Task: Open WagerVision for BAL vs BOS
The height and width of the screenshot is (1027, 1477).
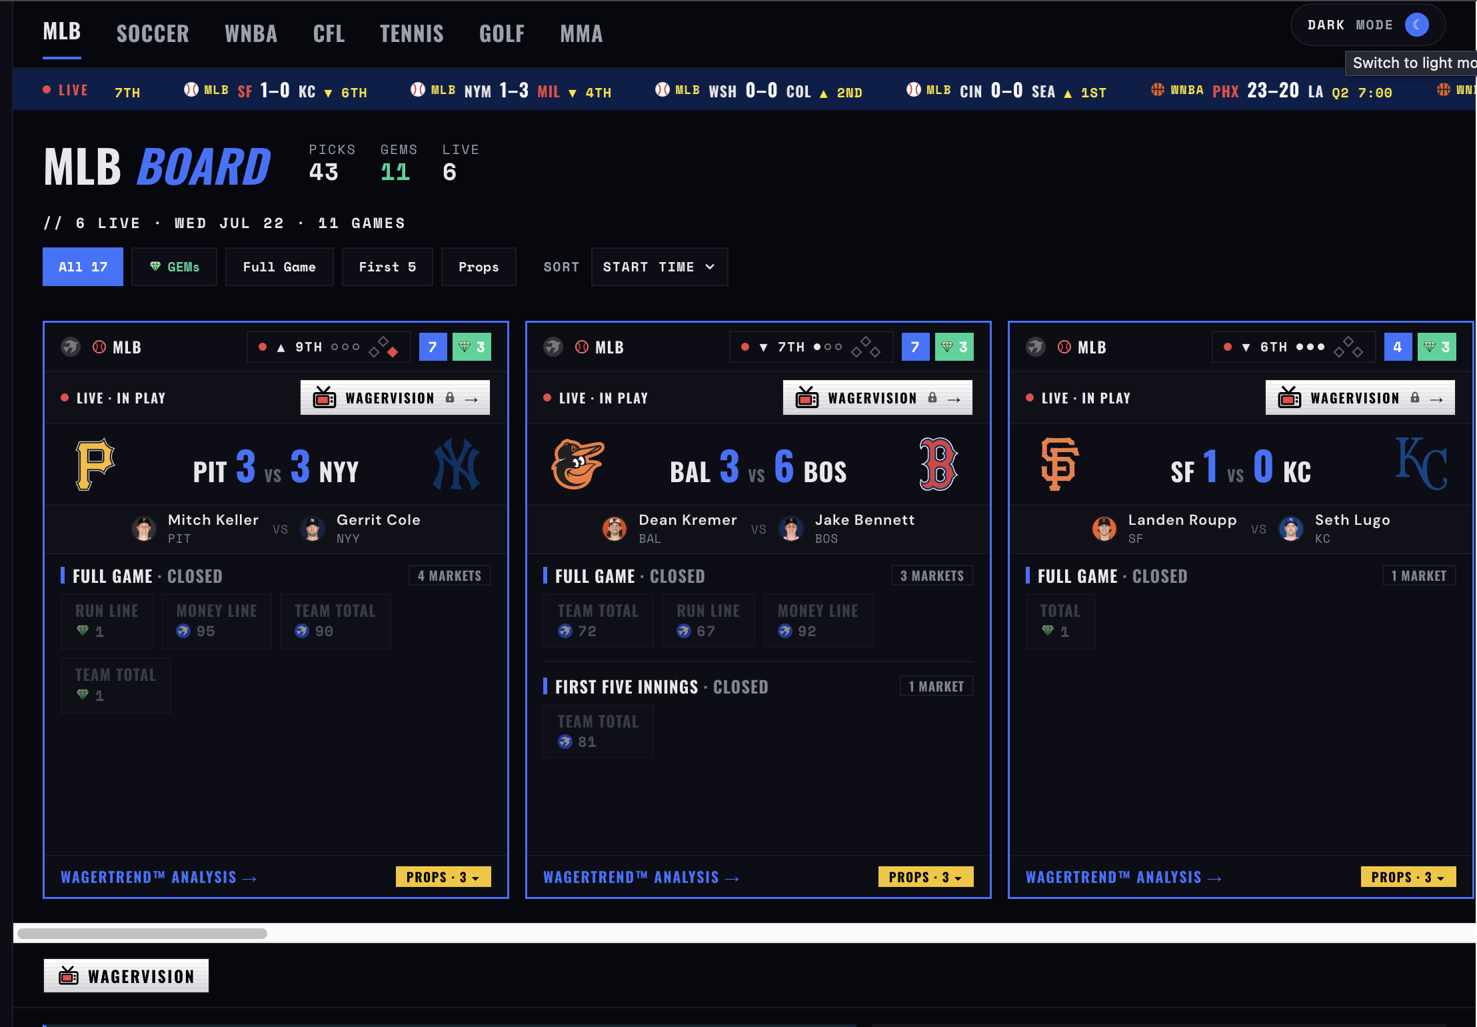Action: click(878, 398)
